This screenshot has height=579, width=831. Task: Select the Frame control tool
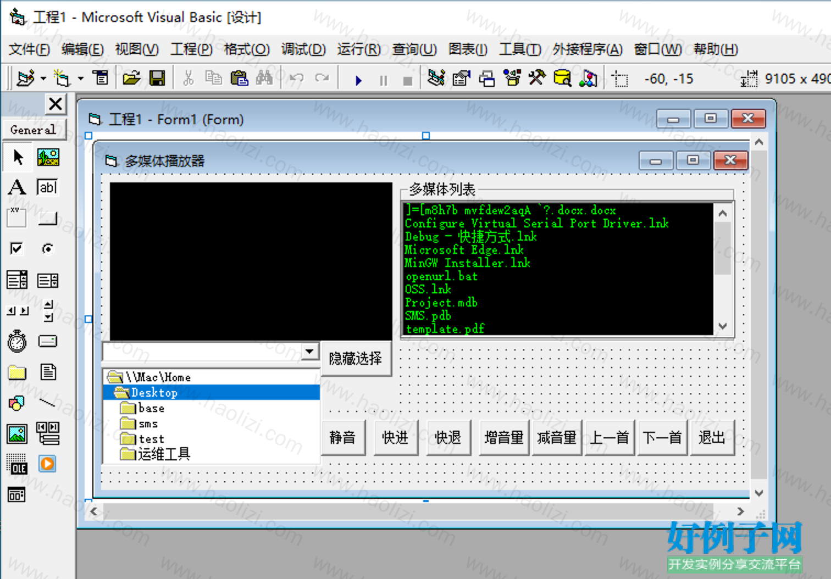(x=18, y=219)
